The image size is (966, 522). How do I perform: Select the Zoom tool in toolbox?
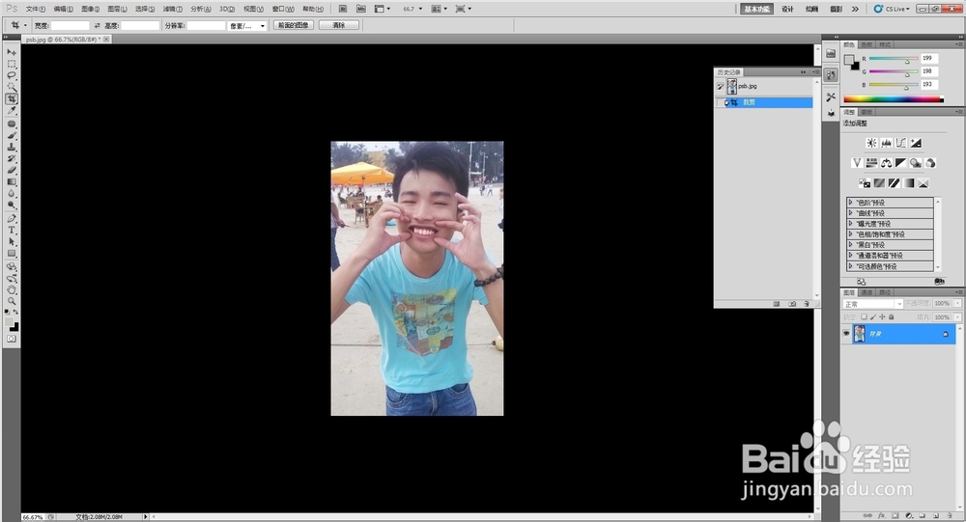12,302
